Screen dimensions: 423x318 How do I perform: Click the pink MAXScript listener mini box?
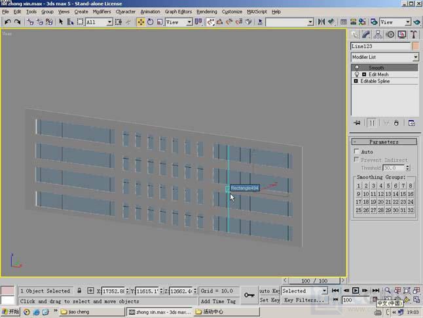pos(7,290)
